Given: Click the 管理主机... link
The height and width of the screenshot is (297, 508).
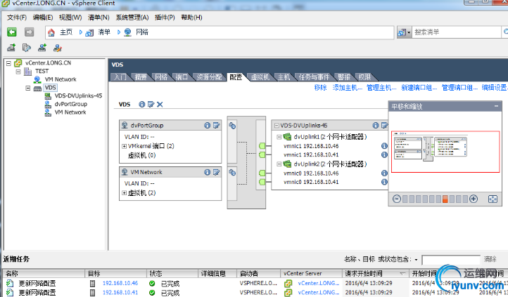Looking at the screenshot, I should click(x=381, y=88).
